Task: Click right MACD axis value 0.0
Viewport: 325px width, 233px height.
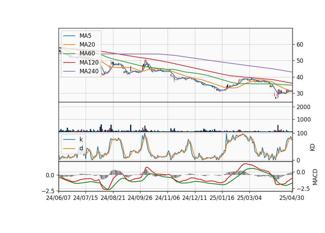Action: point(301,172)
